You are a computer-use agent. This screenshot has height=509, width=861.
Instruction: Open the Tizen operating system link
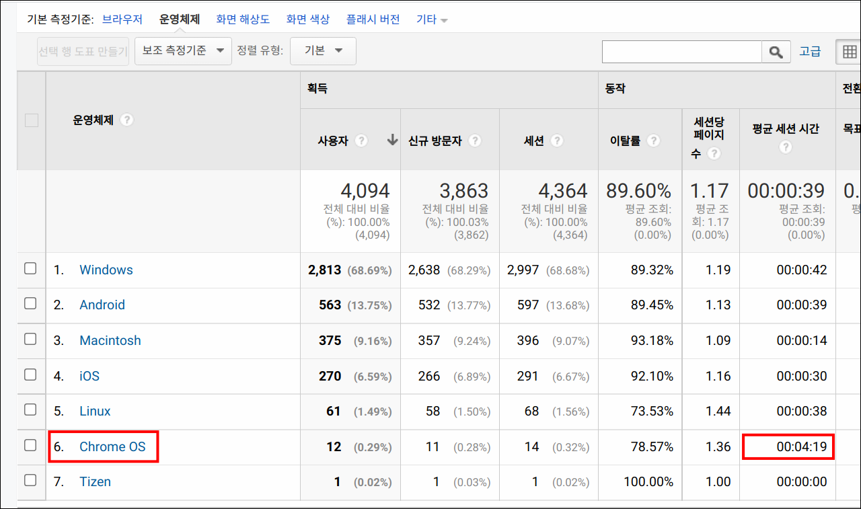click(x=95, y=481)
